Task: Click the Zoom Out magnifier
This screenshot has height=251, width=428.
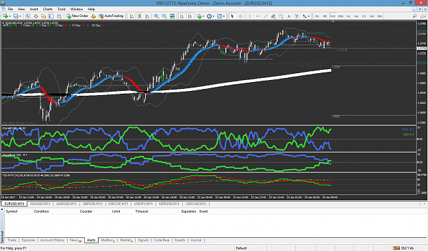Action: [164, 16]
